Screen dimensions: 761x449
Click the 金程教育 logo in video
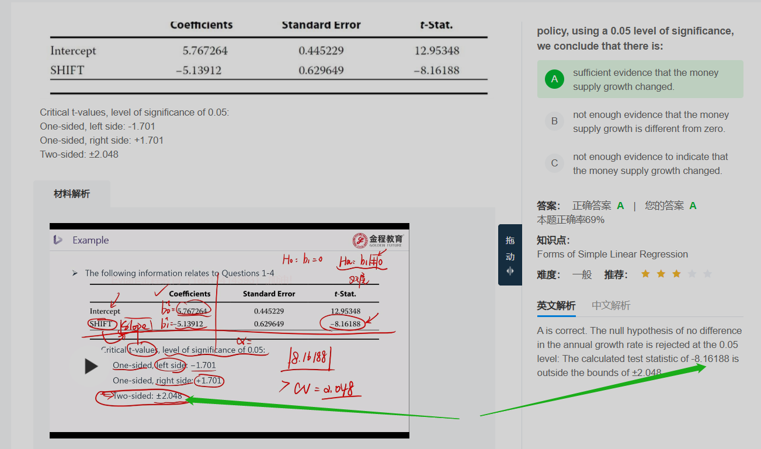point(378,240)
